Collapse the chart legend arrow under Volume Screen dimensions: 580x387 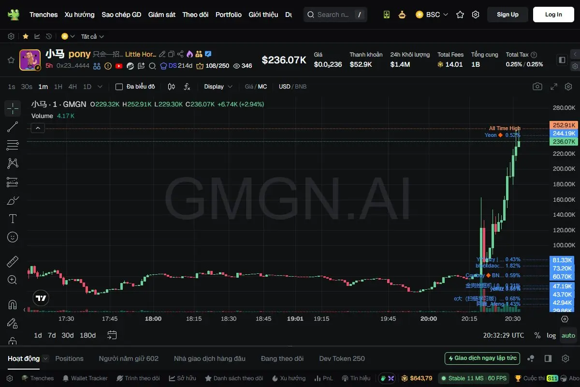(x=38, y=128)
